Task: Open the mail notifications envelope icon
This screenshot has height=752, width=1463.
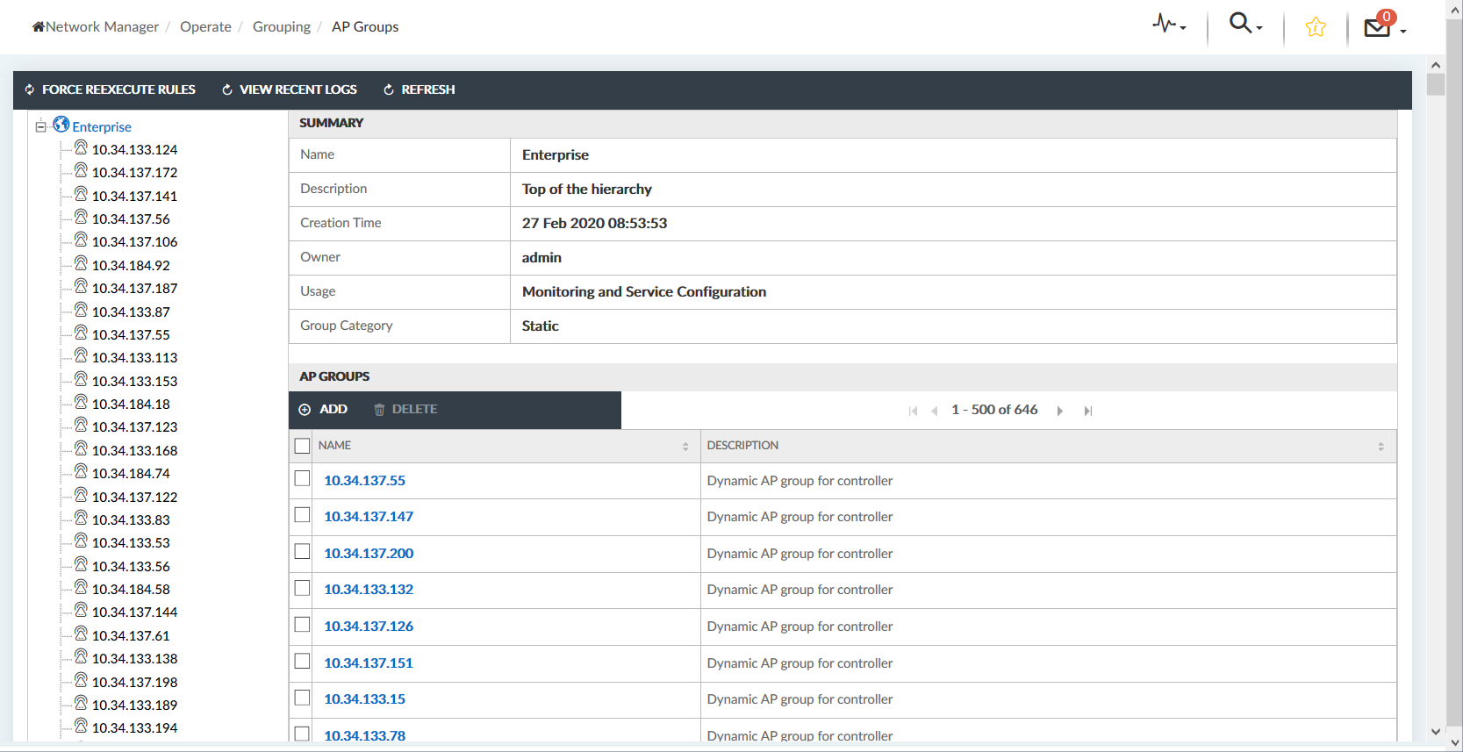Action: tap(1378, 27)
